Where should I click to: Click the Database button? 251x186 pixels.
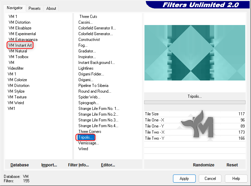(20, 165)
